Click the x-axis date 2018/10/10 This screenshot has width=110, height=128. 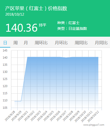pyautogui.click(x=80, y=116)
